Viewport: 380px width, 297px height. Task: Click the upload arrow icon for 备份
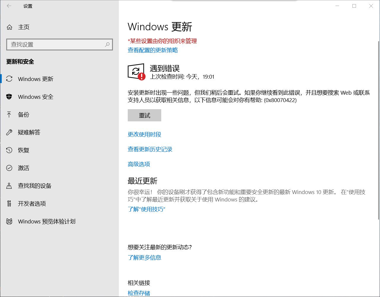click(9, 115)
